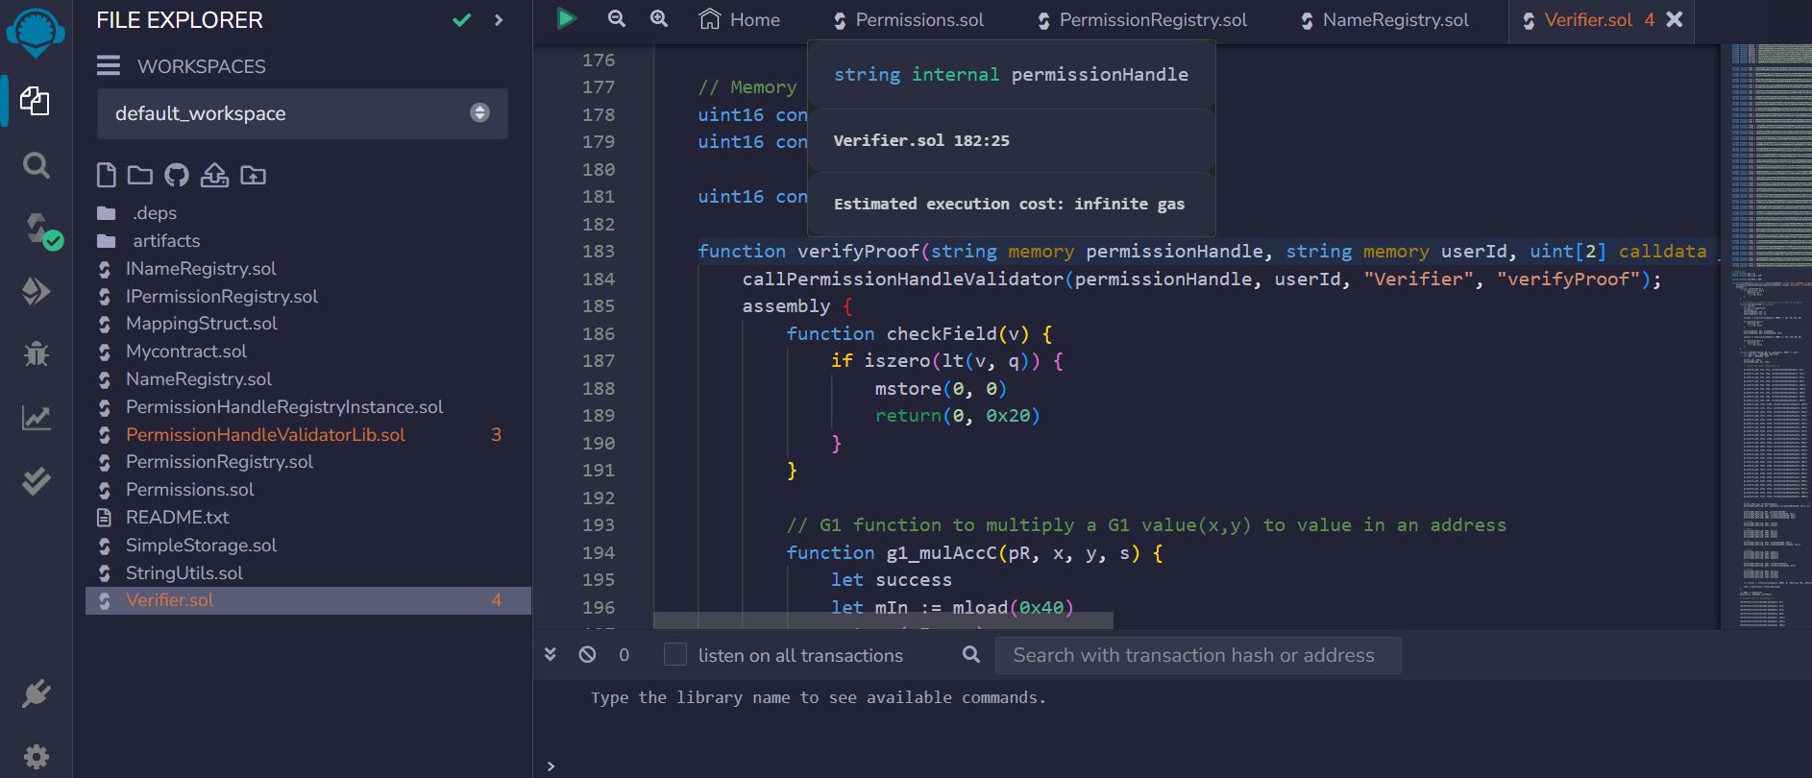Select Verifier.sol in file list
This screenshot has width=1812, height=778.
308,600
